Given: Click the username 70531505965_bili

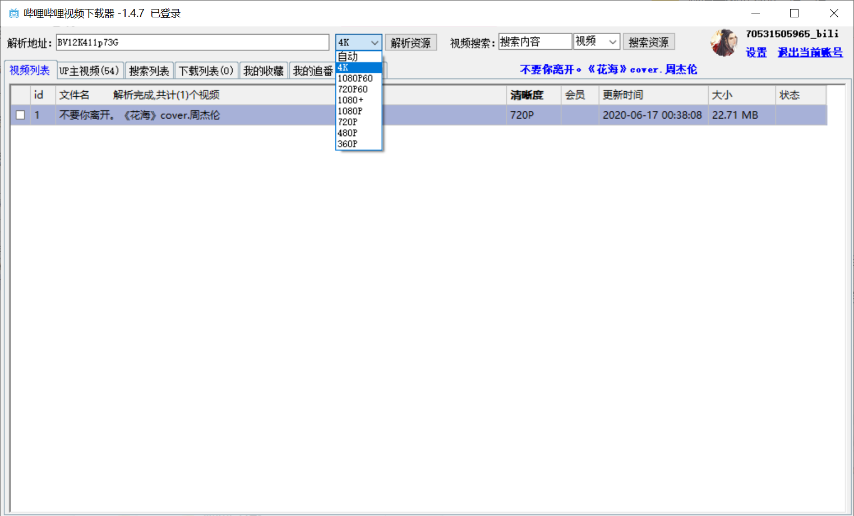Looking at the screenshot, I should [792, 34].
